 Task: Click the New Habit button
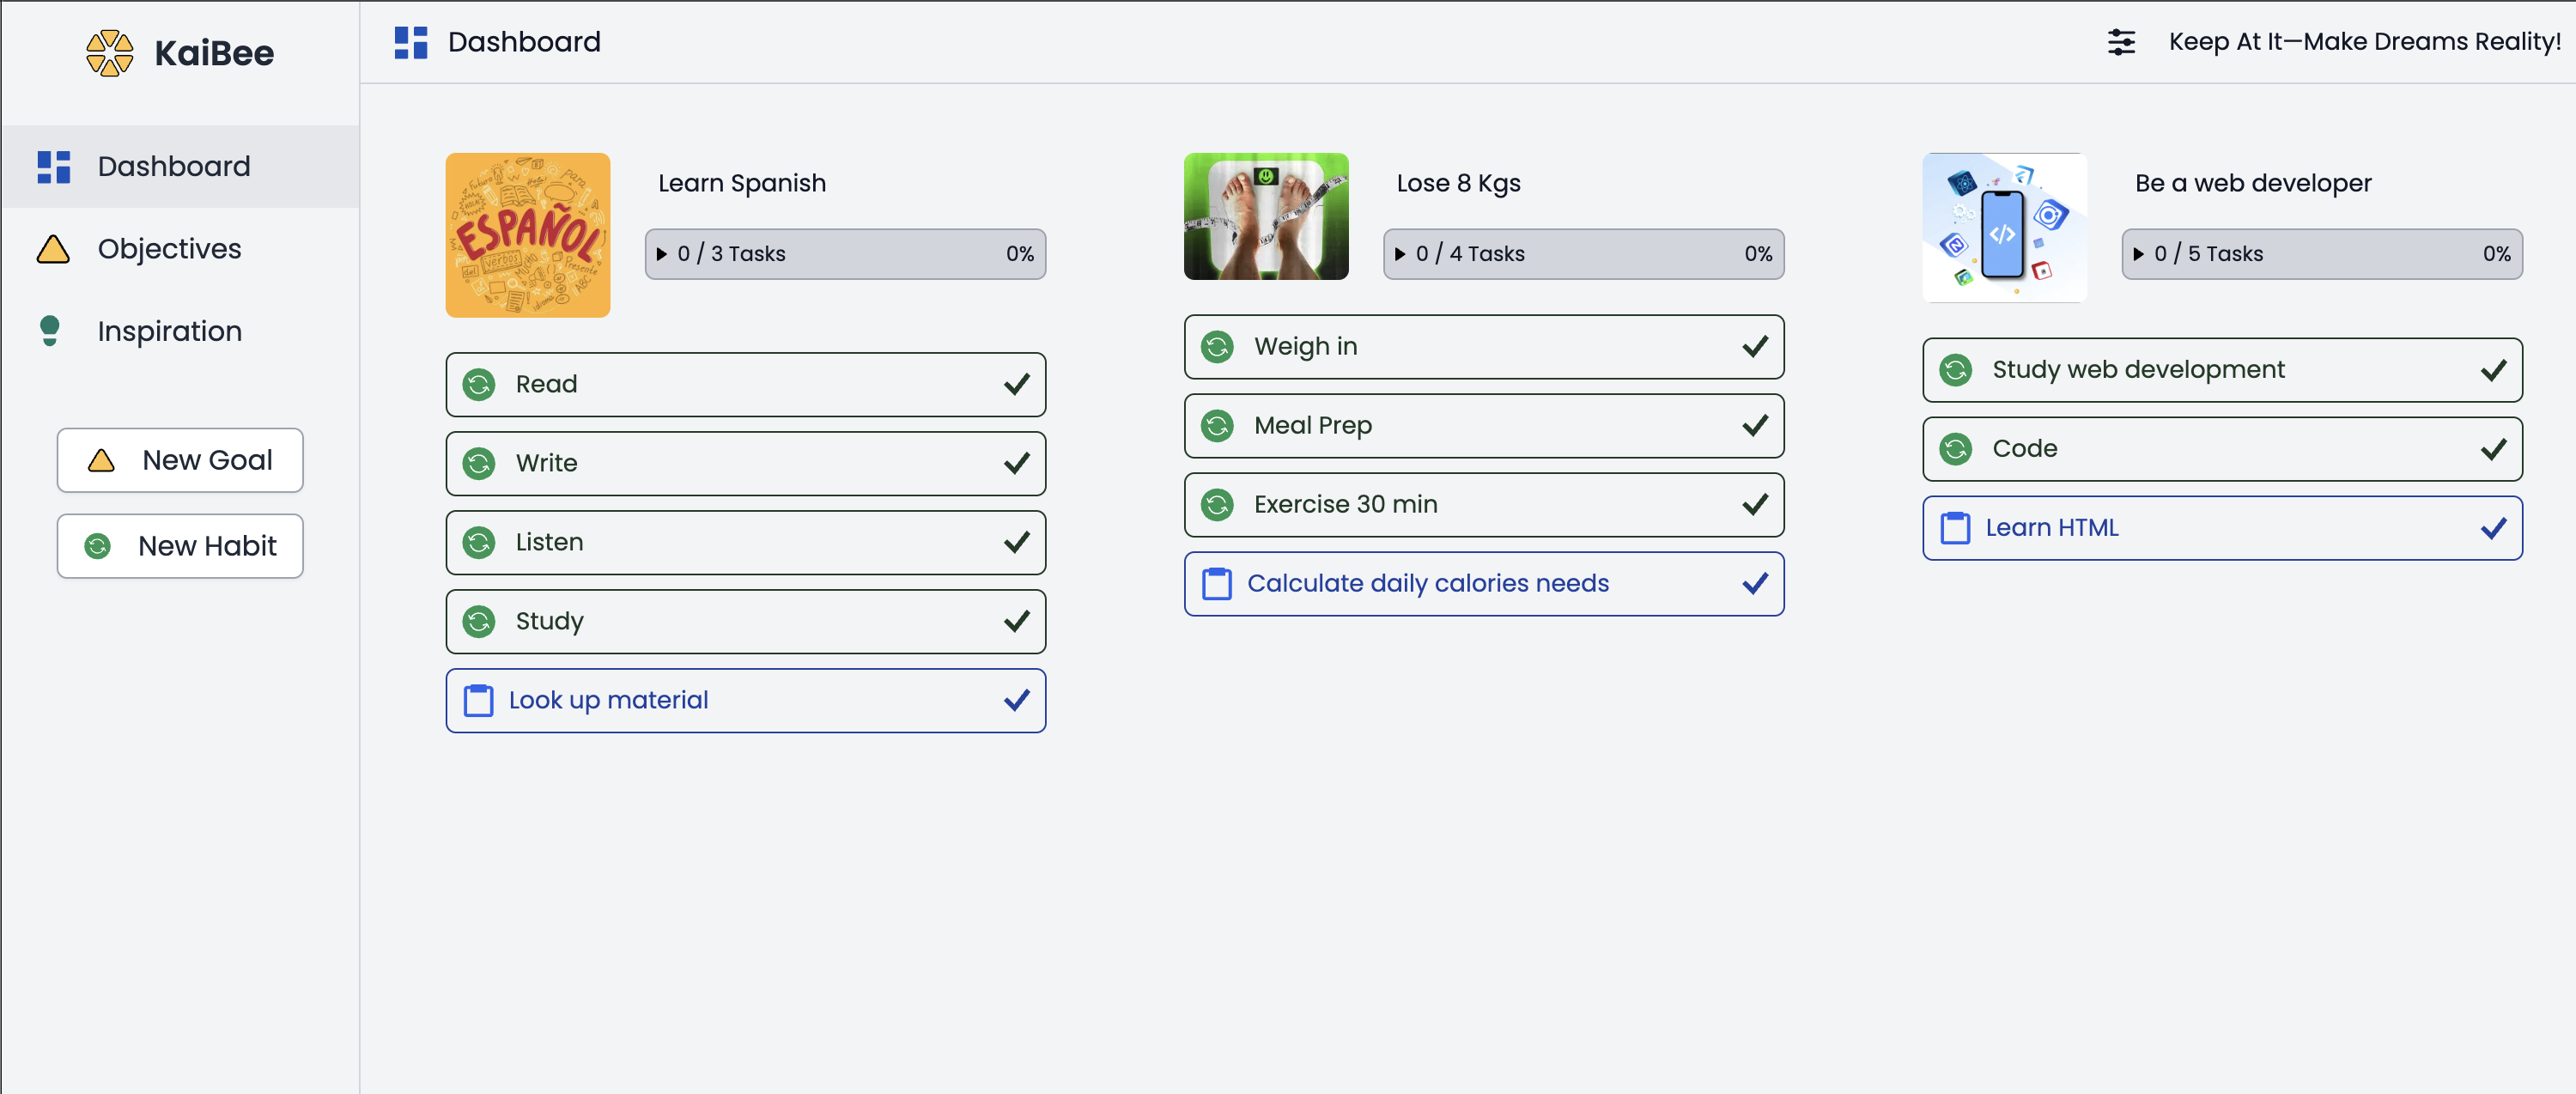point(180,546)
